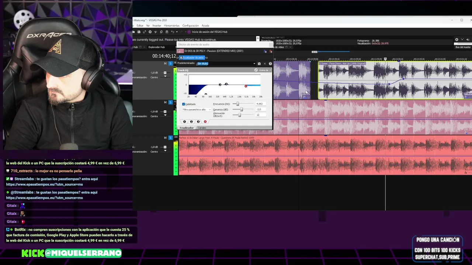Click Inicio de sesión del VEGAS Hub
The width and height of the screenshot is (472, 265).
coord(209,32)
